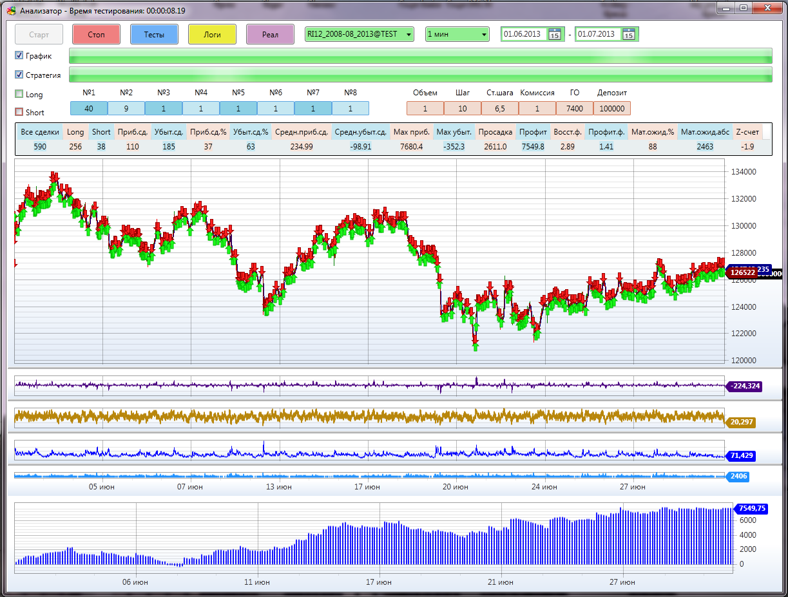This screenshot has width=788, height=597.
Task: Click the Старт button
Action: [39, 34]
